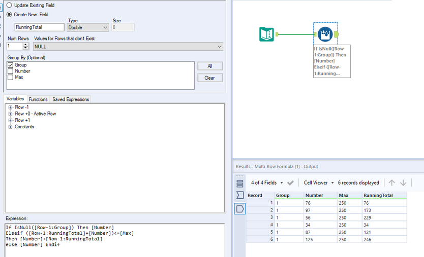Open the Type dropdown showing Double
The image size is (424, 257).
coord(88,27)
